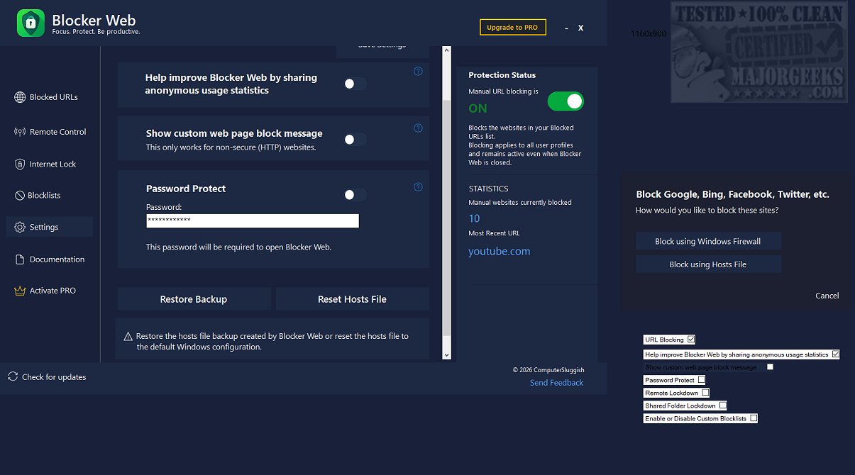Uncheck Help improve Blocker Web checkbox

pyautogui.click(x=835, y=354)
